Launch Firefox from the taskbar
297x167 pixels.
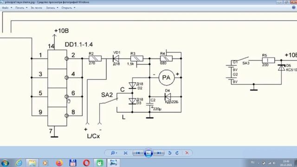(59, 163)
